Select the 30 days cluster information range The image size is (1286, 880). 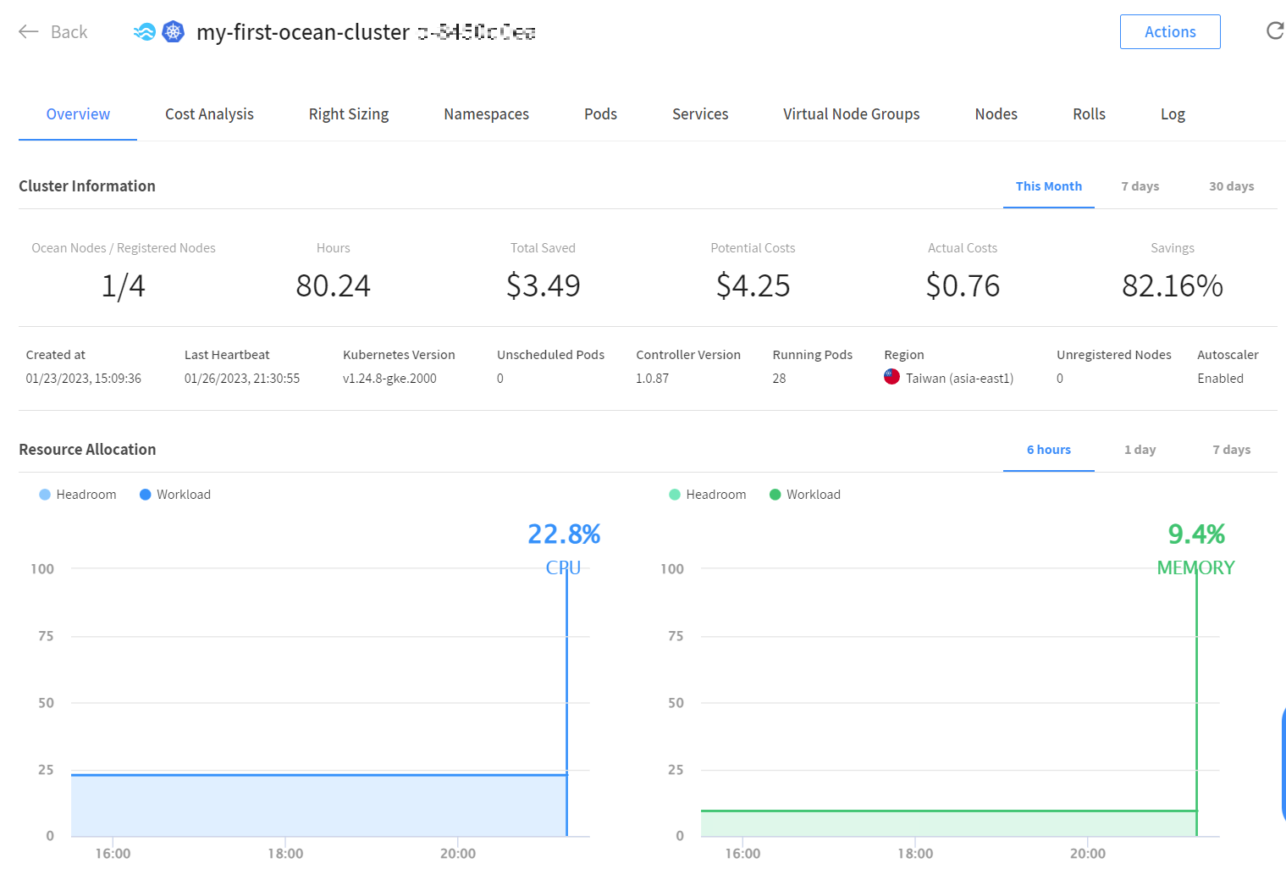tap(1232, 186)
